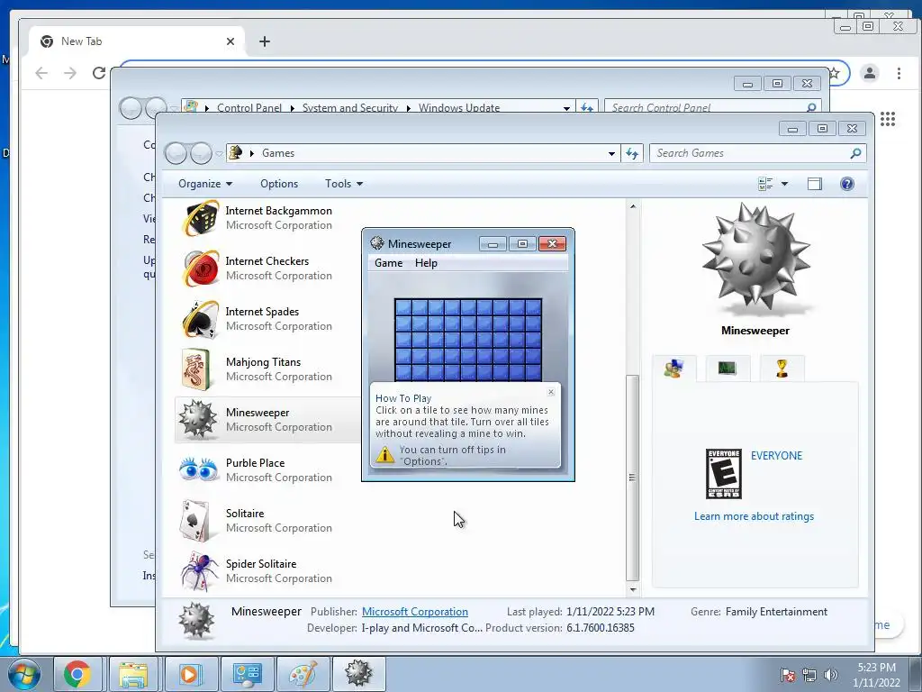Click the arrow before Games in address bar

(252, 153)
